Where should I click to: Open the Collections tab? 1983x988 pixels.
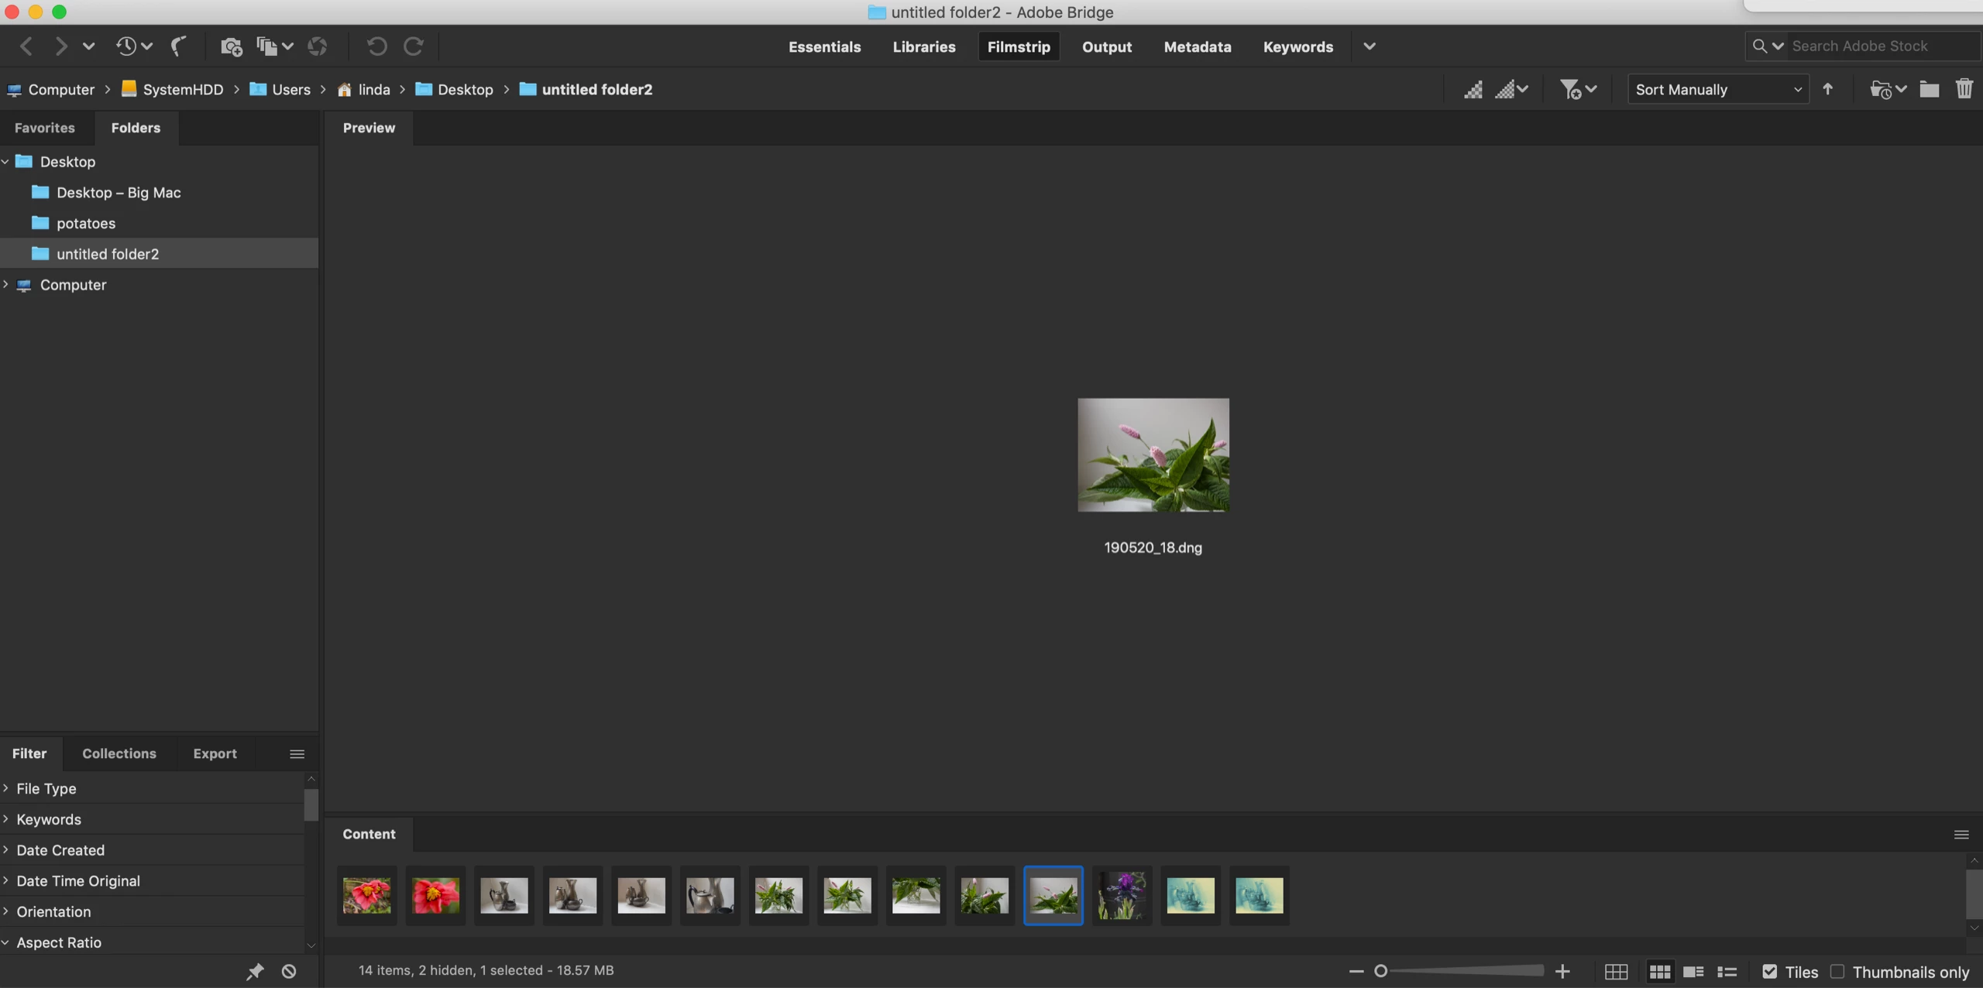pyautogui.click(x=119, y=753)
